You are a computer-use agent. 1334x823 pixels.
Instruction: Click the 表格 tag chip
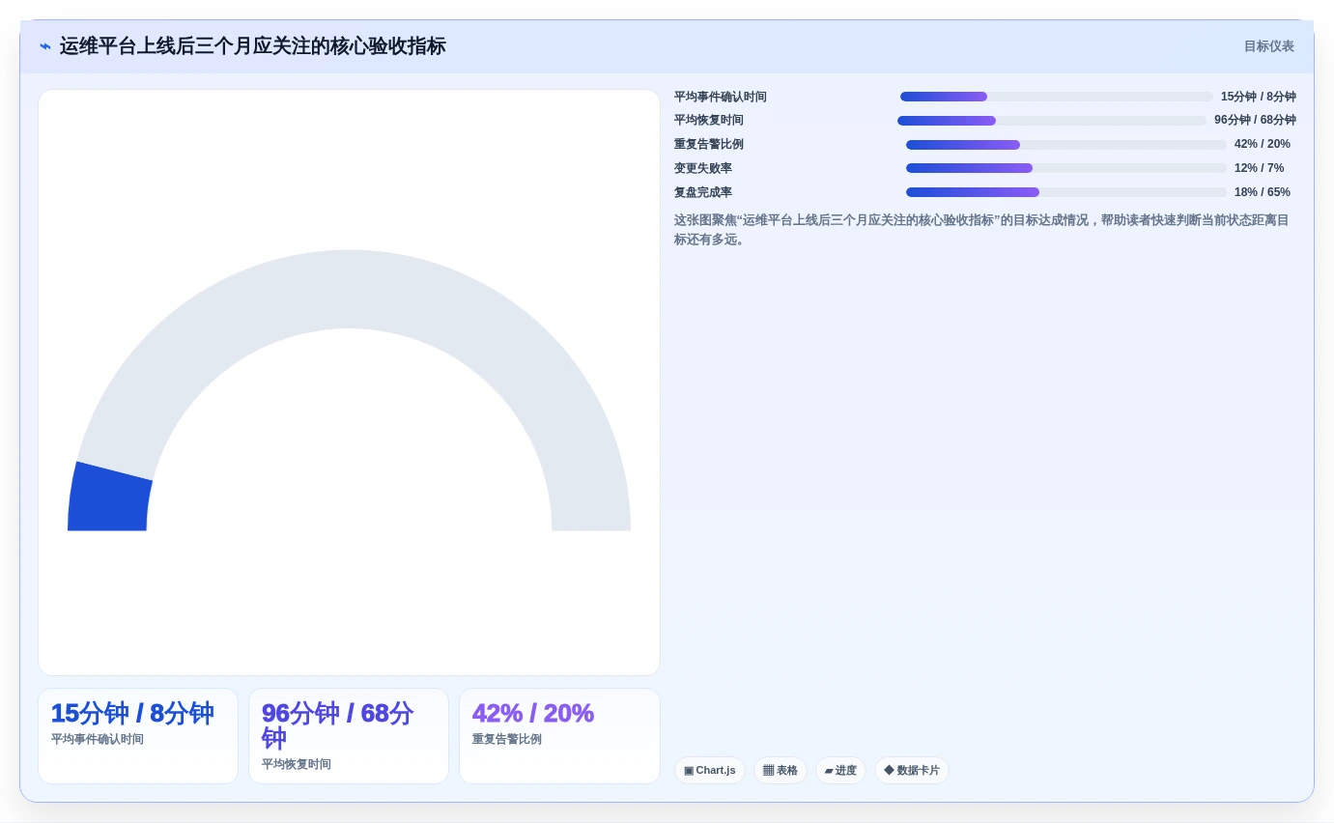781,770
